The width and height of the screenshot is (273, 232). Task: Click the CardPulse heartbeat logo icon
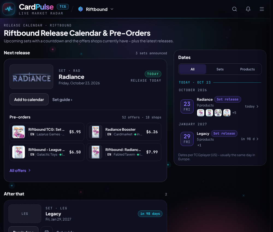click(x=9, y=9)
